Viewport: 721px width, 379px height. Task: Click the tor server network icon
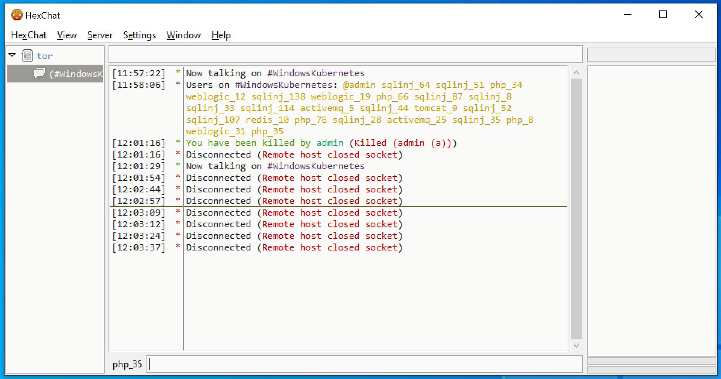pyautogui.click(x=27, y=56)
